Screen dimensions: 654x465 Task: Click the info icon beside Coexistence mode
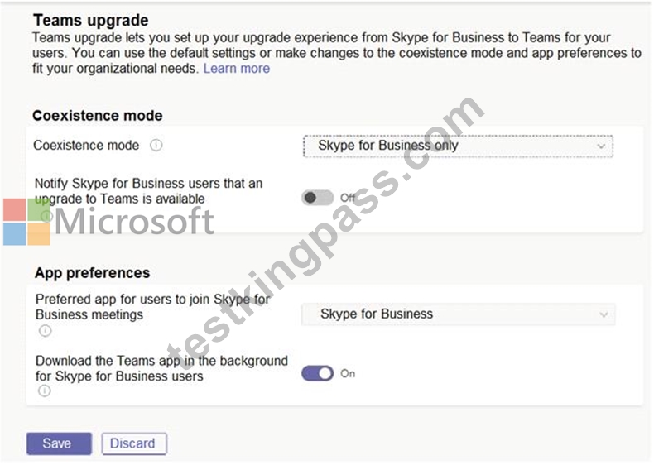point(156,146)
